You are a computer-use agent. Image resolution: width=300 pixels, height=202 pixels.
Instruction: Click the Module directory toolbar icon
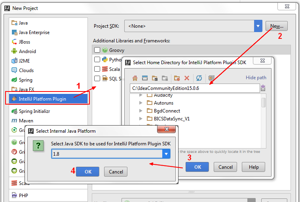point(165,78)
